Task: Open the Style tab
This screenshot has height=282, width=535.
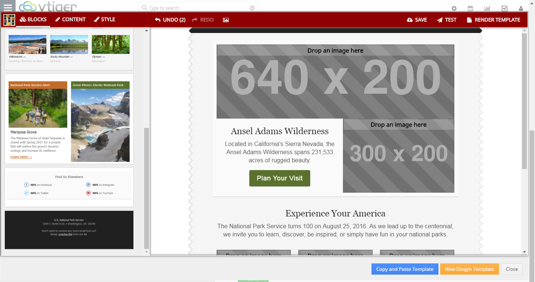Action: tap(104, 20)
